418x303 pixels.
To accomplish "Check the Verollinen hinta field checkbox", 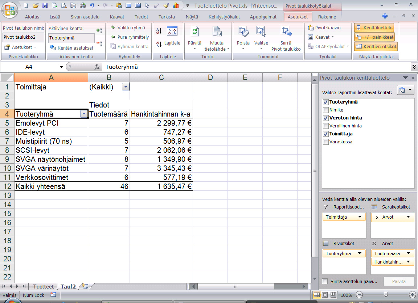I will pyautogui.click(x=325, y=126).
